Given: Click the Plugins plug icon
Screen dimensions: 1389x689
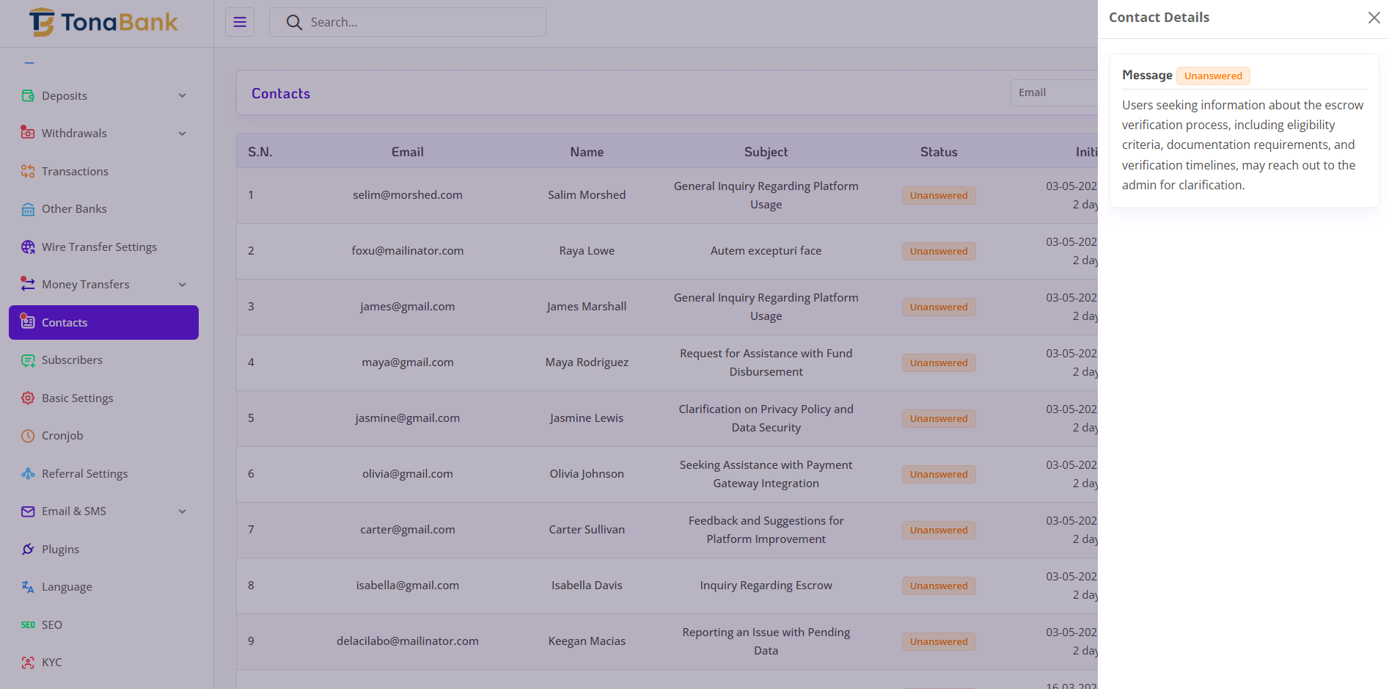Looking at the screenshot, I should coord(28,549).
